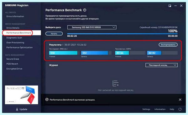The height and width of the screenshot is (115, 188).
Task: Click the Нет записей за последний месяц text
Action: pyautogui.click(x=116, y=90)
